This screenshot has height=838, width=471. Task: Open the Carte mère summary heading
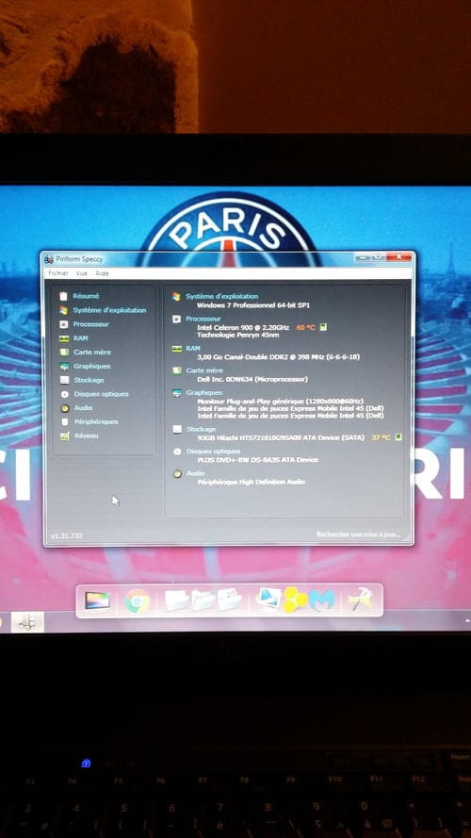204,370
